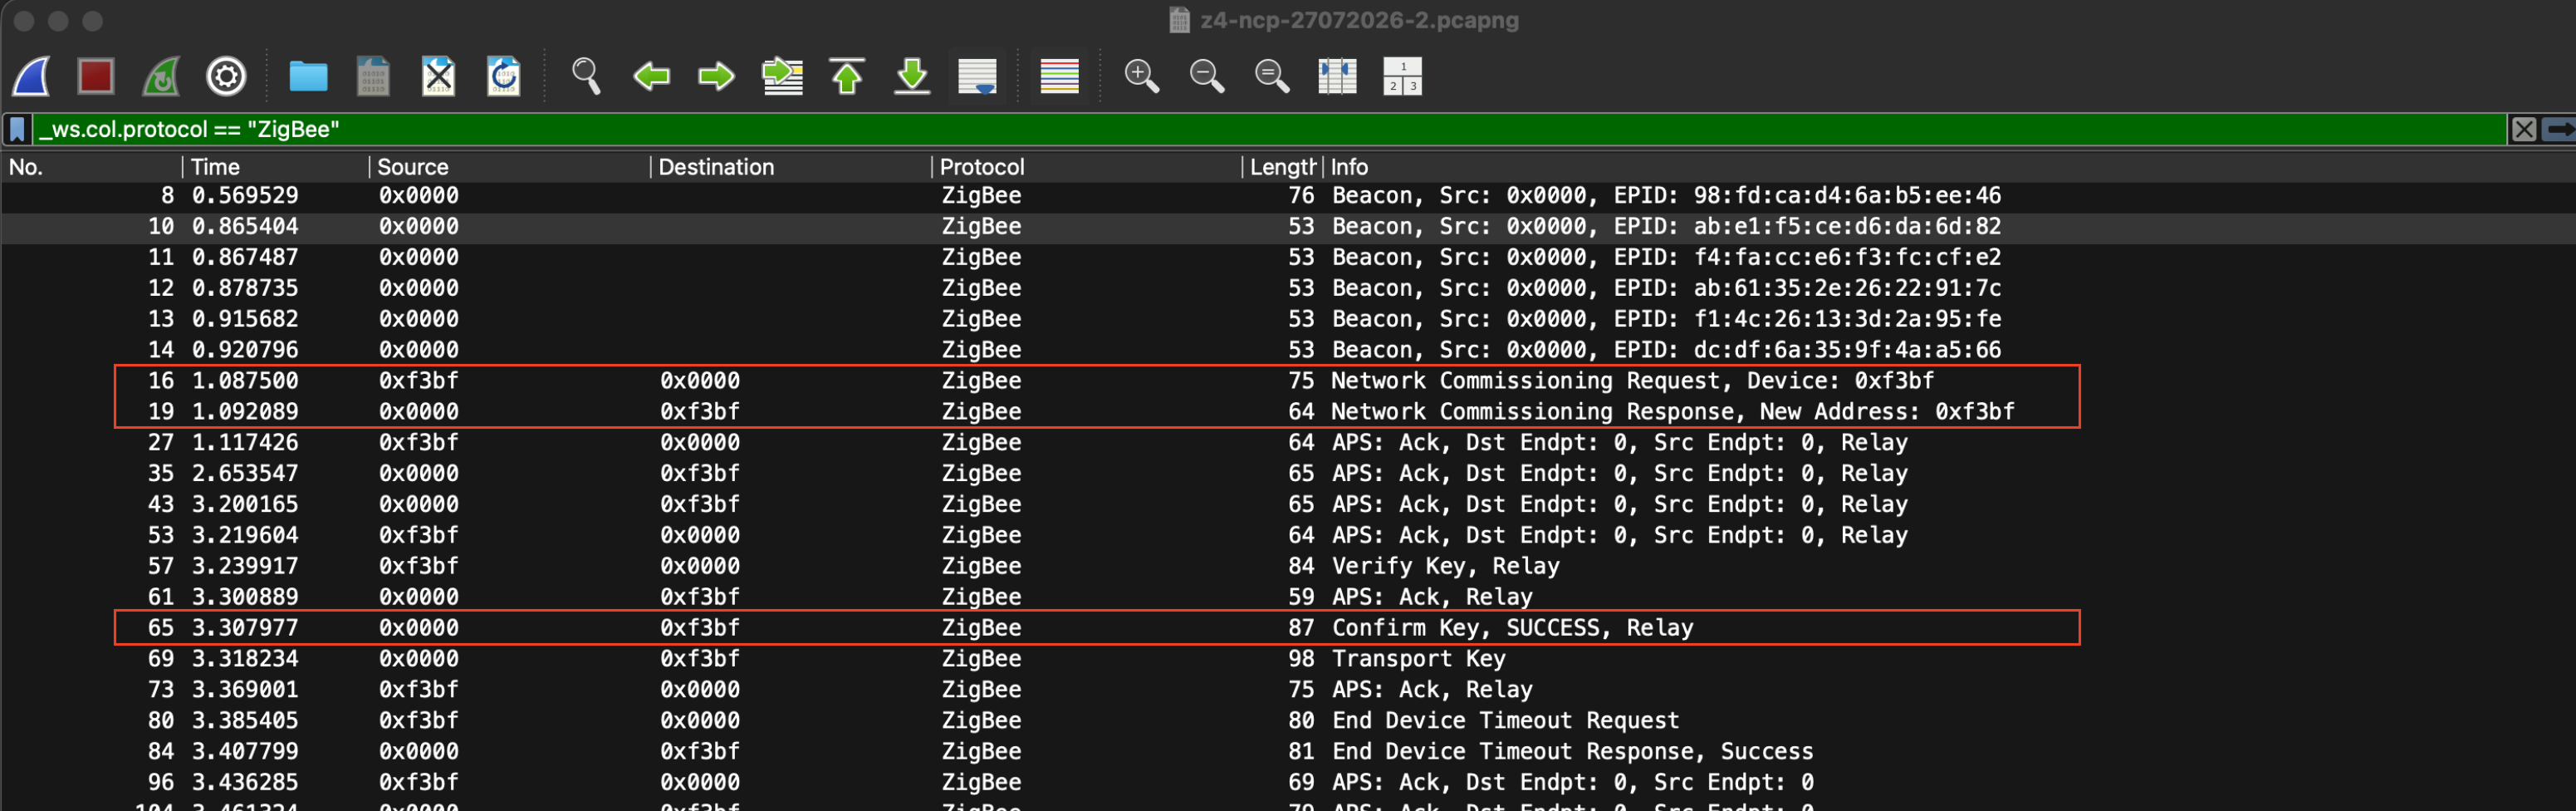Toggle auto-scroll during live capture
Screen dimensions: 2576x811
point(977,76)
